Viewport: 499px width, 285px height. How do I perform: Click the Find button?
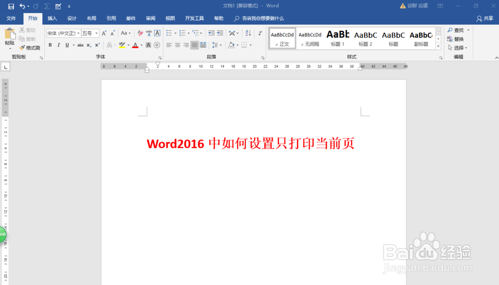(x=456, y=30)
